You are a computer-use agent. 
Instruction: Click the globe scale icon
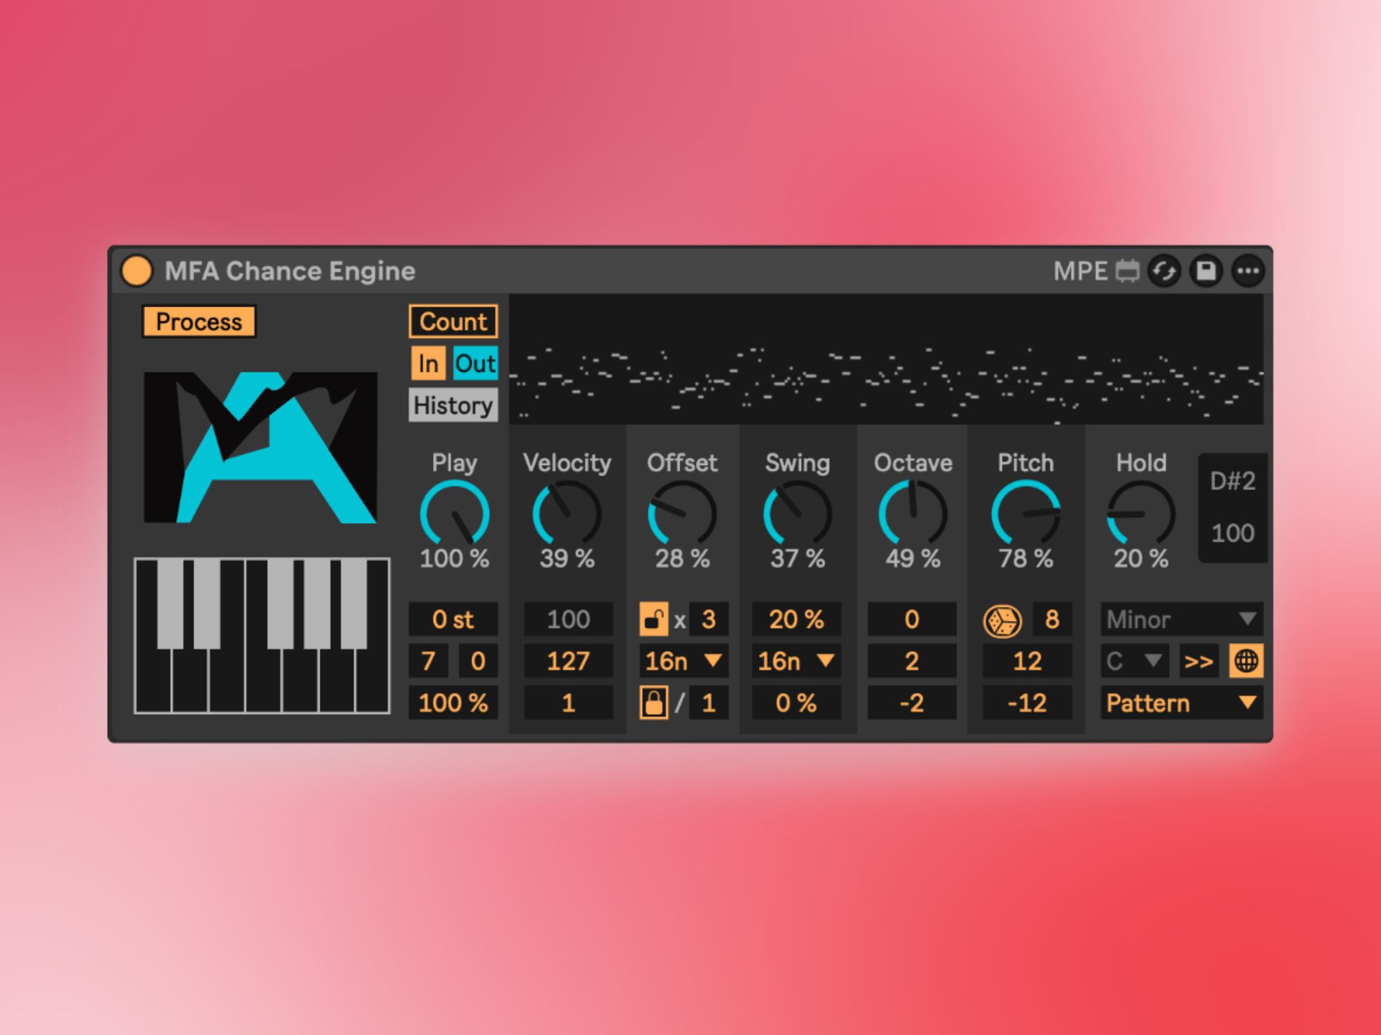click(x=1246, y=661)
